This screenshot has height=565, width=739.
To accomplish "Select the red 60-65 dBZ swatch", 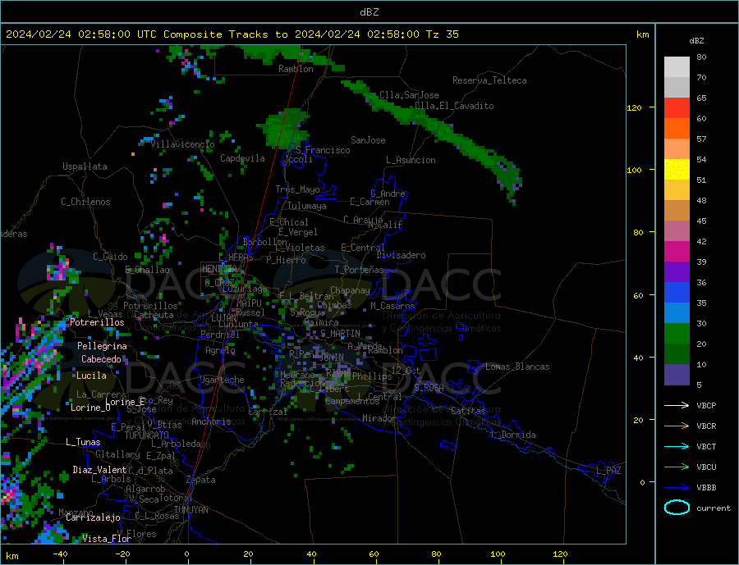I will 677,107.
